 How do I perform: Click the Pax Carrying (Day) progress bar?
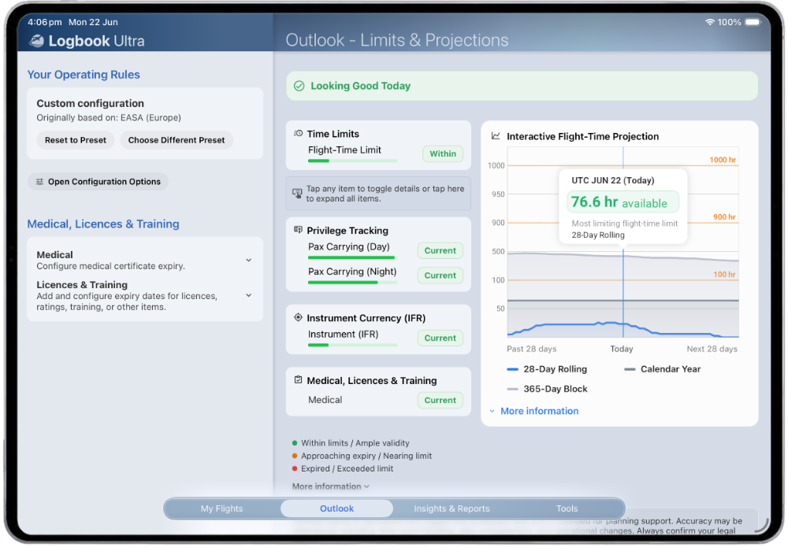pyautogui.click(x=353, y=258)
